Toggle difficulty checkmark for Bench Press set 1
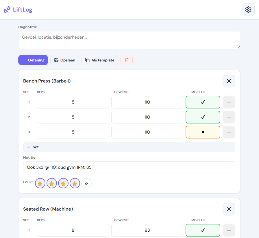 pos(203,102)
